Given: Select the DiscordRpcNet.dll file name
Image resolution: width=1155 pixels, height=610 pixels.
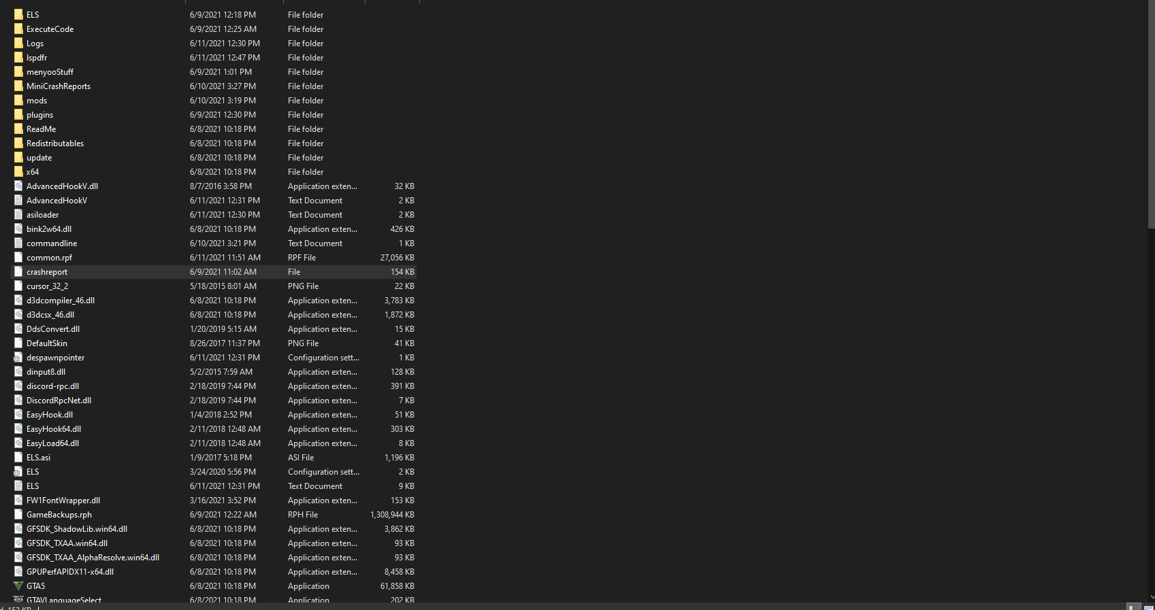Looking at the screenshot, I should (59, 401).
